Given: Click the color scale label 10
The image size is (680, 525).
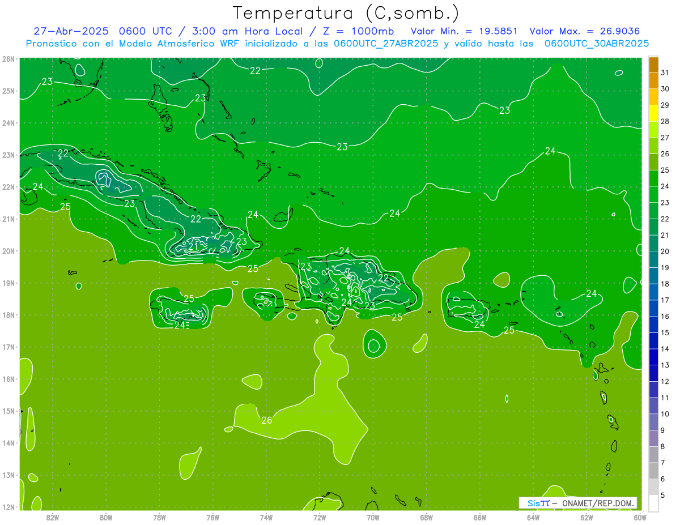Looking at the screenshot, I should click(665, 414).
